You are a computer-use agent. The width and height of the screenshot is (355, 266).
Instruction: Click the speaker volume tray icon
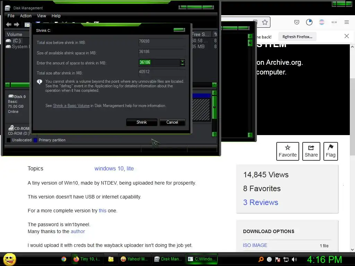tap(294, 259)
